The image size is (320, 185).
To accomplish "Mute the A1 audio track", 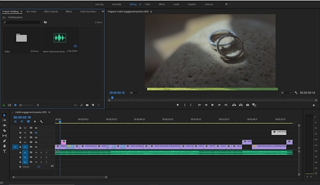I will [x=36, y=153].
